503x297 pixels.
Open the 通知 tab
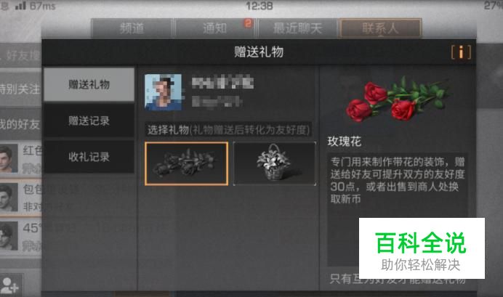coord(214,28)
